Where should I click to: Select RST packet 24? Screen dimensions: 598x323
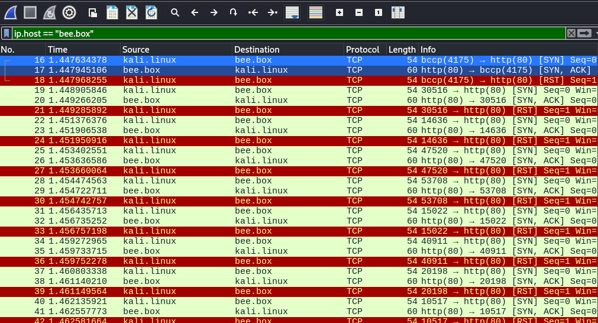pyautogui.click(x=299, y=140)
